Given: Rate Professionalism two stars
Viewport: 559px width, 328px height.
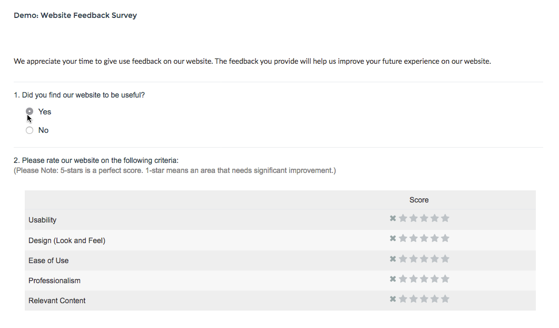Looking at the screenshot, I should click(x=414, y=279).
